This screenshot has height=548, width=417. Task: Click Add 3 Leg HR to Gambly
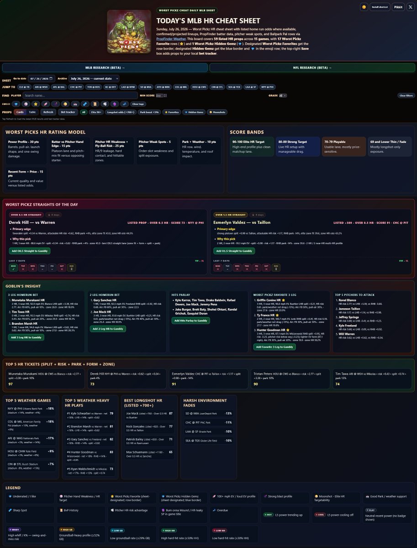[x=26, y=337]
